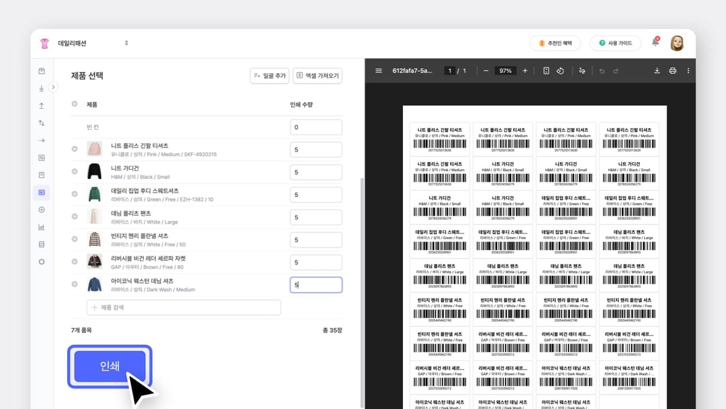Click the PDF viewer download icon
The height and width of the screenshot is (409, 726).
657,71
